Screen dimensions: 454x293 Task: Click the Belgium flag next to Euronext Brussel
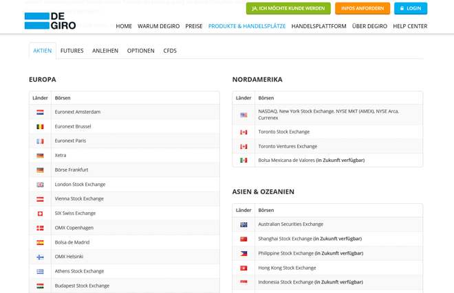(41, 126)
